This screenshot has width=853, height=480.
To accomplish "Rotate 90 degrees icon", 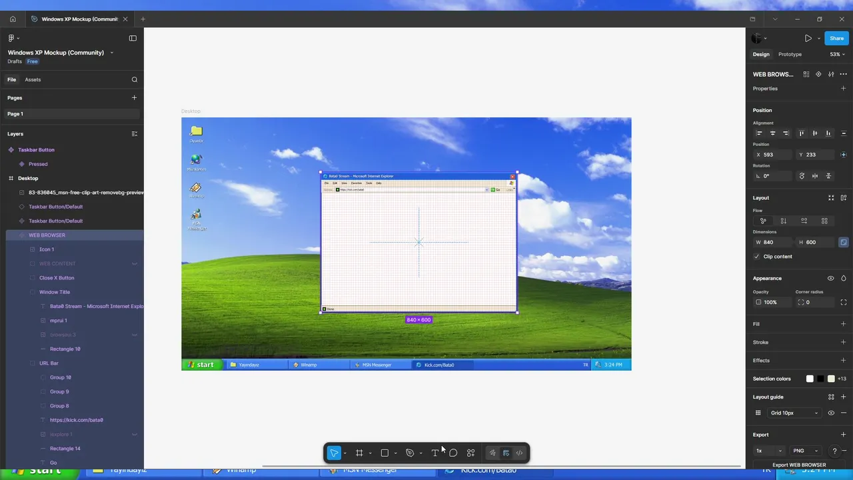I will click(802, 176).
